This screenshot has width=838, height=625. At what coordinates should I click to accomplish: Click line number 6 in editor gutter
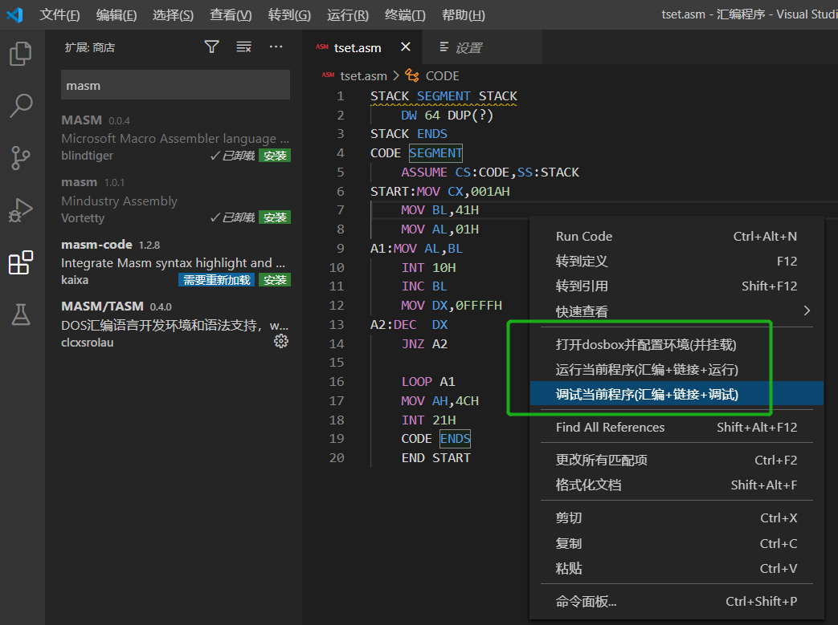341,192
